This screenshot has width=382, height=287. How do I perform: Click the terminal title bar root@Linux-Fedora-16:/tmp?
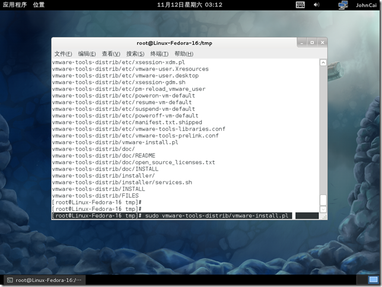[174, 43]
